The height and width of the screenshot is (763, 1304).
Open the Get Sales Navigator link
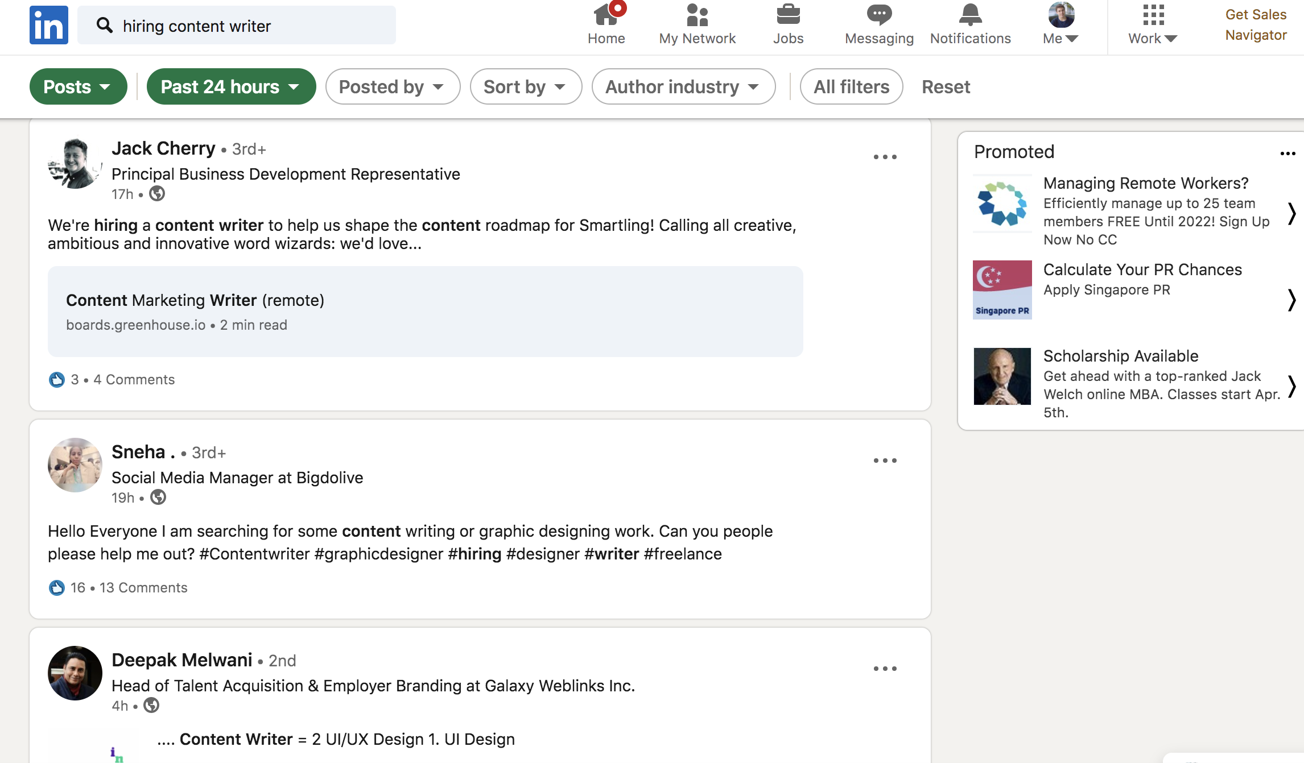[x=1256, y=25]
